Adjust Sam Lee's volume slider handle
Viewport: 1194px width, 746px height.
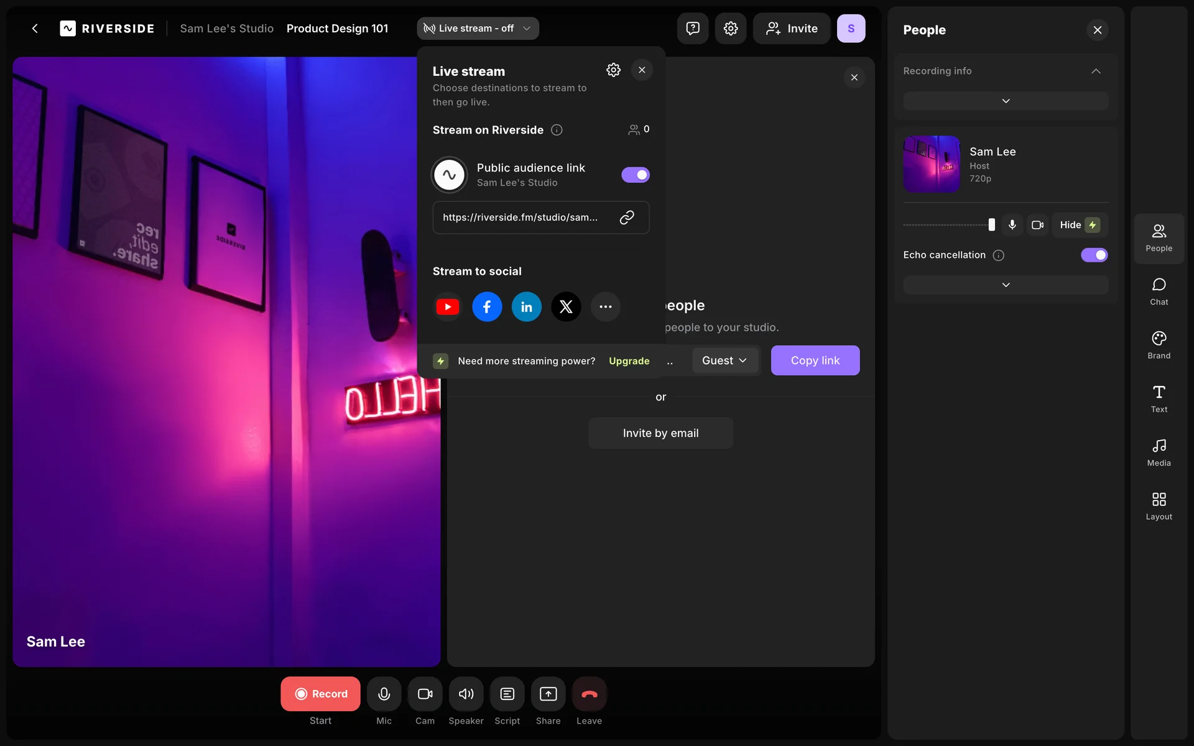click(991, 225)
